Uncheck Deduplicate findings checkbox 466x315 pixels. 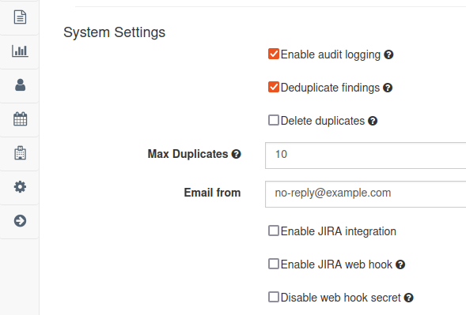[x=274, y=87]
